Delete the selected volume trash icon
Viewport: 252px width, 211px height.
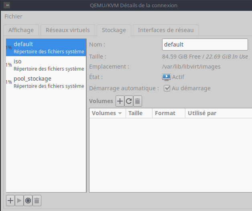(x=138, y=101)
